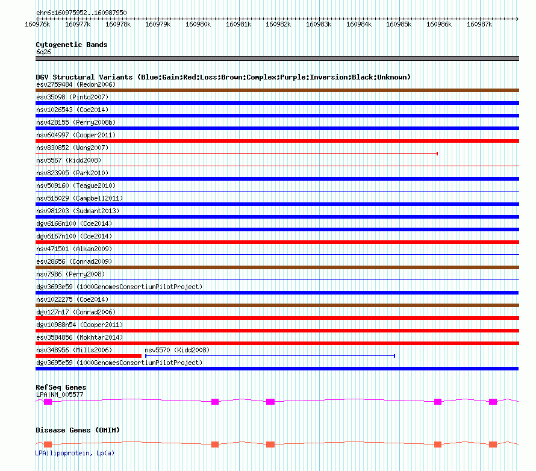Click the first magenta LPA exon box
Screen dimensions: 536x471
[48, 402]
